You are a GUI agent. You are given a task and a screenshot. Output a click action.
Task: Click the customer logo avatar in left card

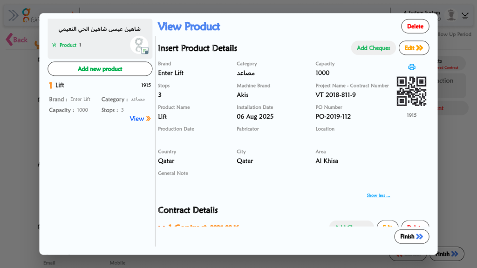(139, 45)
